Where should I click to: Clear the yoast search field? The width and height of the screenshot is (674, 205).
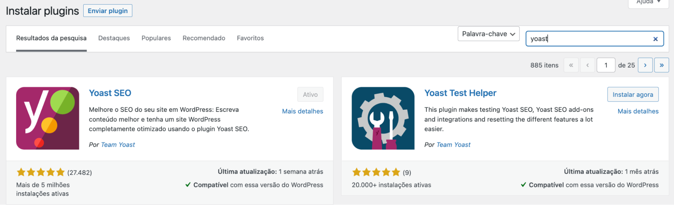point(655,39)
